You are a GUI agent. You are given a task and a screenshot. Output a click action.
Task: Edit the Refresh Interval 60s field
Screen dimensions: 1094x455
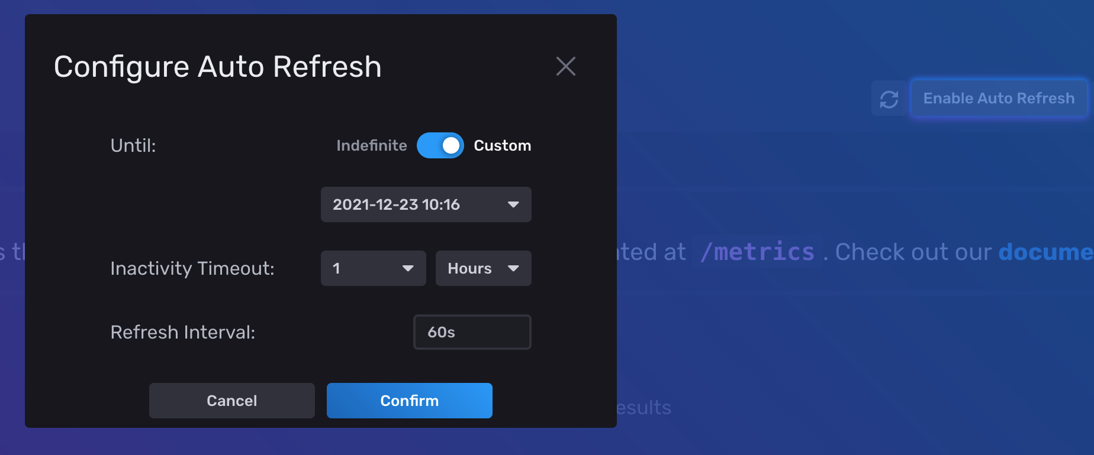(472, 332)
